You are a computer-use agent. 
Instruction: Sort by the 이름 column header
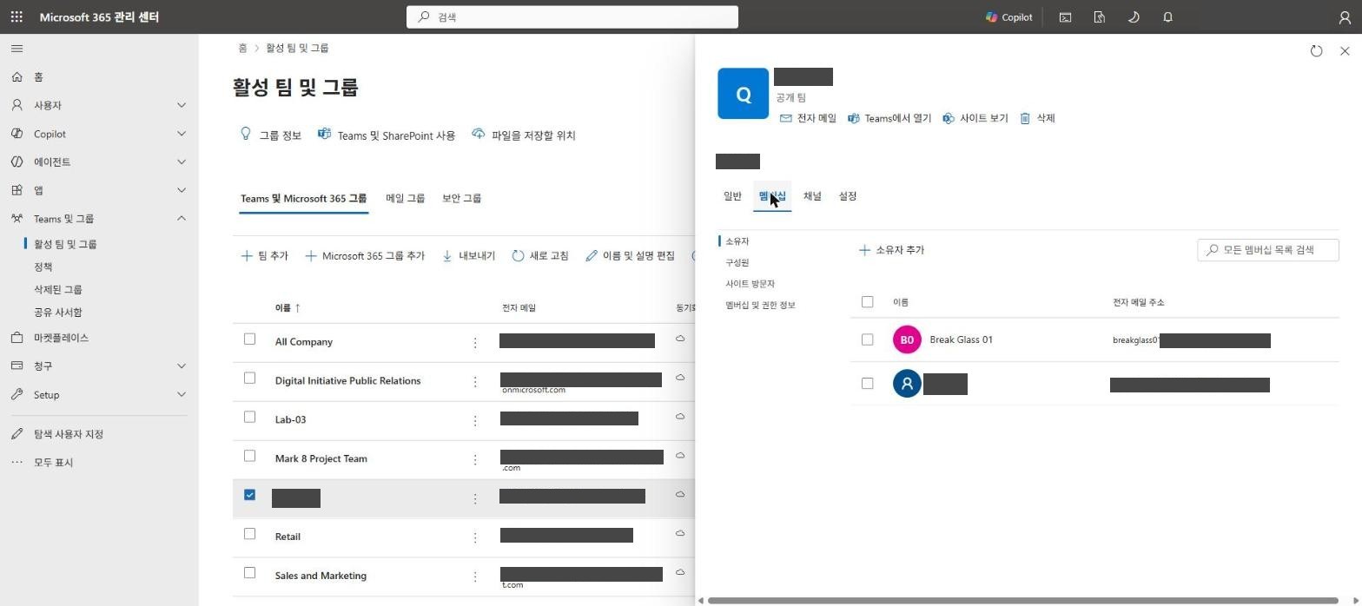click(x=288, y=307)
